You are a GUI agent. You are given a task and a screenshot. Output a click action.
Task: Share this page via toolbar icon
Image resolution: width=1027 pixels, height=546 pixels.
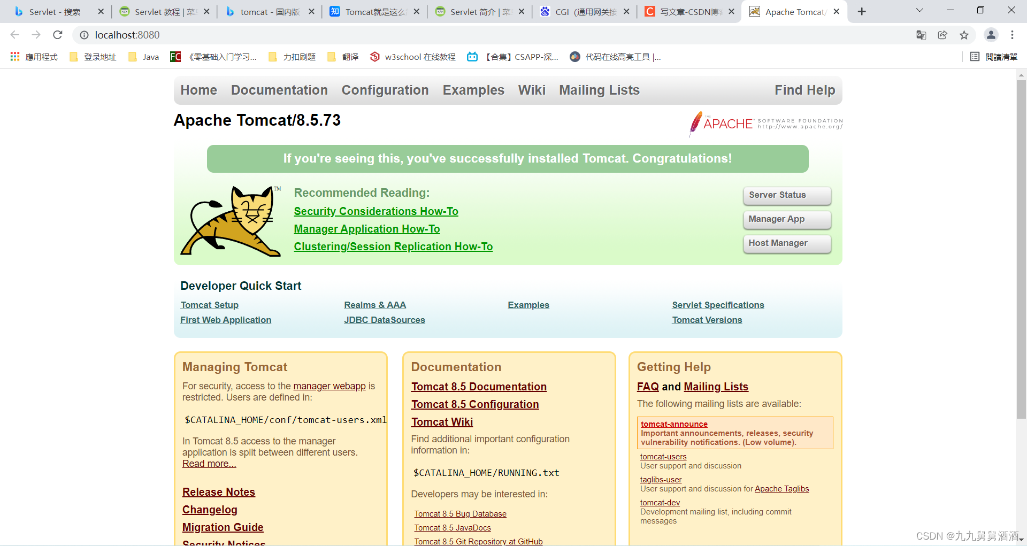tap(942, 35)
